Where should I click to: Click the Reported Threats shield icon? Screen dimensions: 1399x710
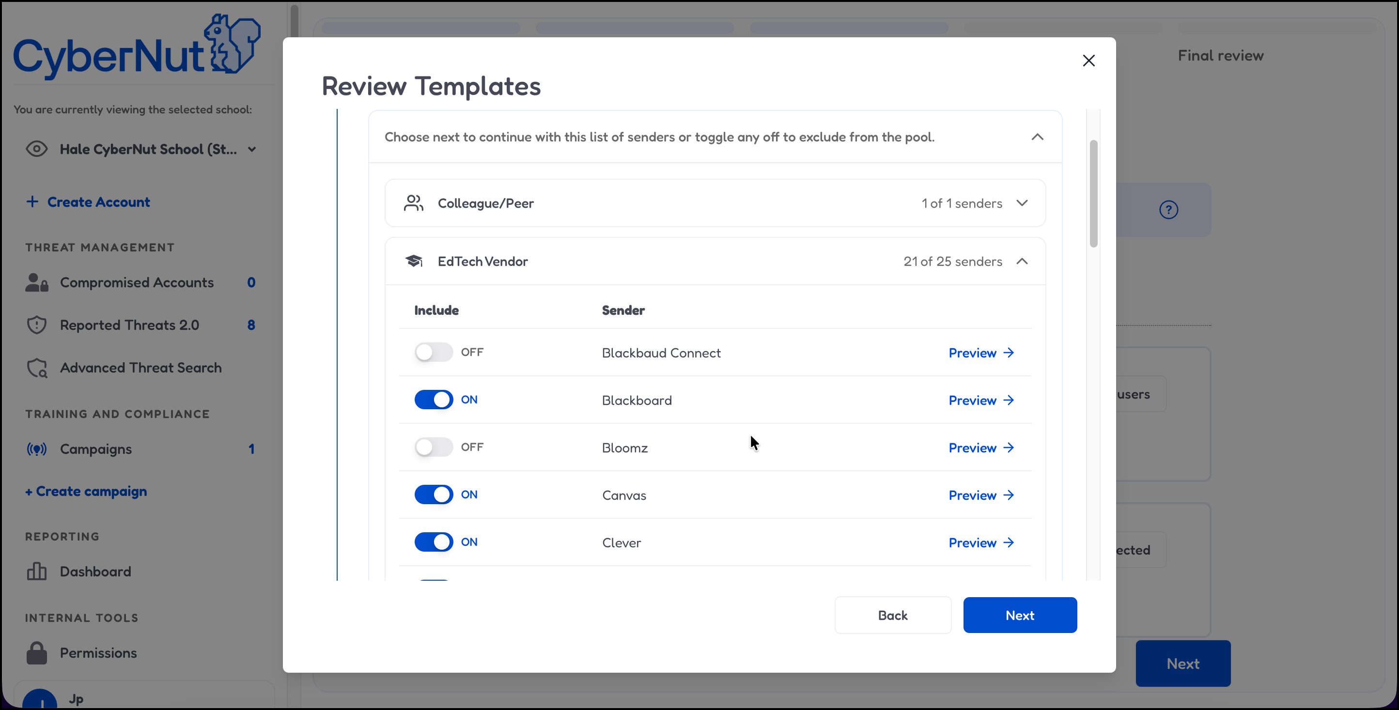(37, 325)
